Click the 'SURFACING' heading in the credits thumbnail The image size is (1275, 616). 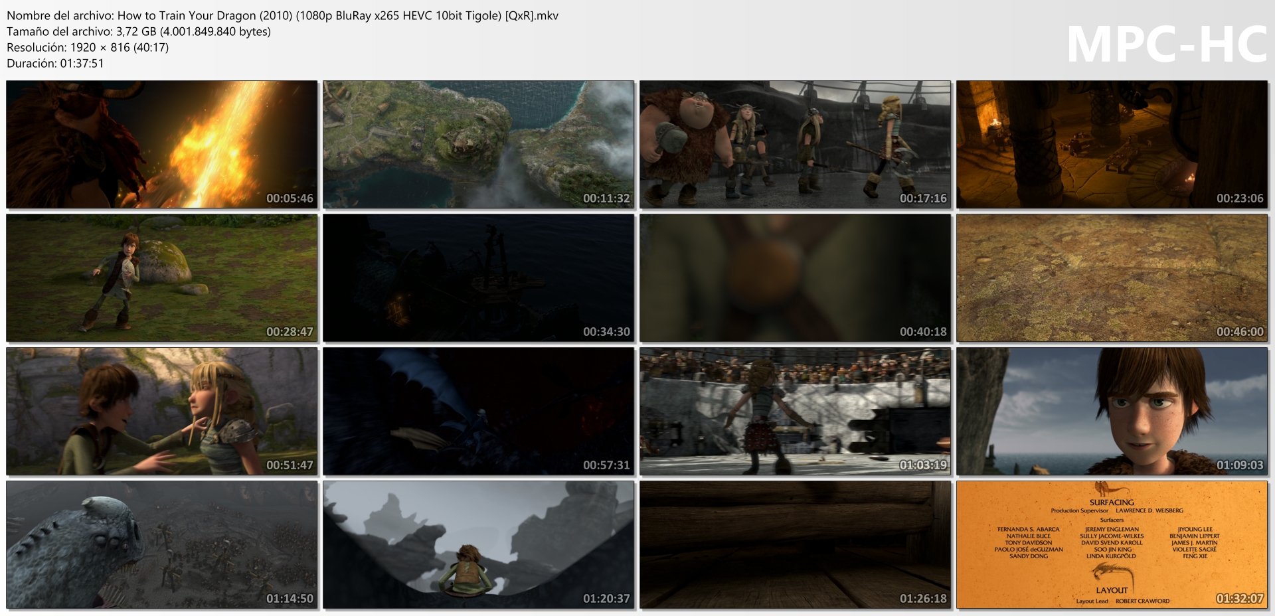[1112, 502]
